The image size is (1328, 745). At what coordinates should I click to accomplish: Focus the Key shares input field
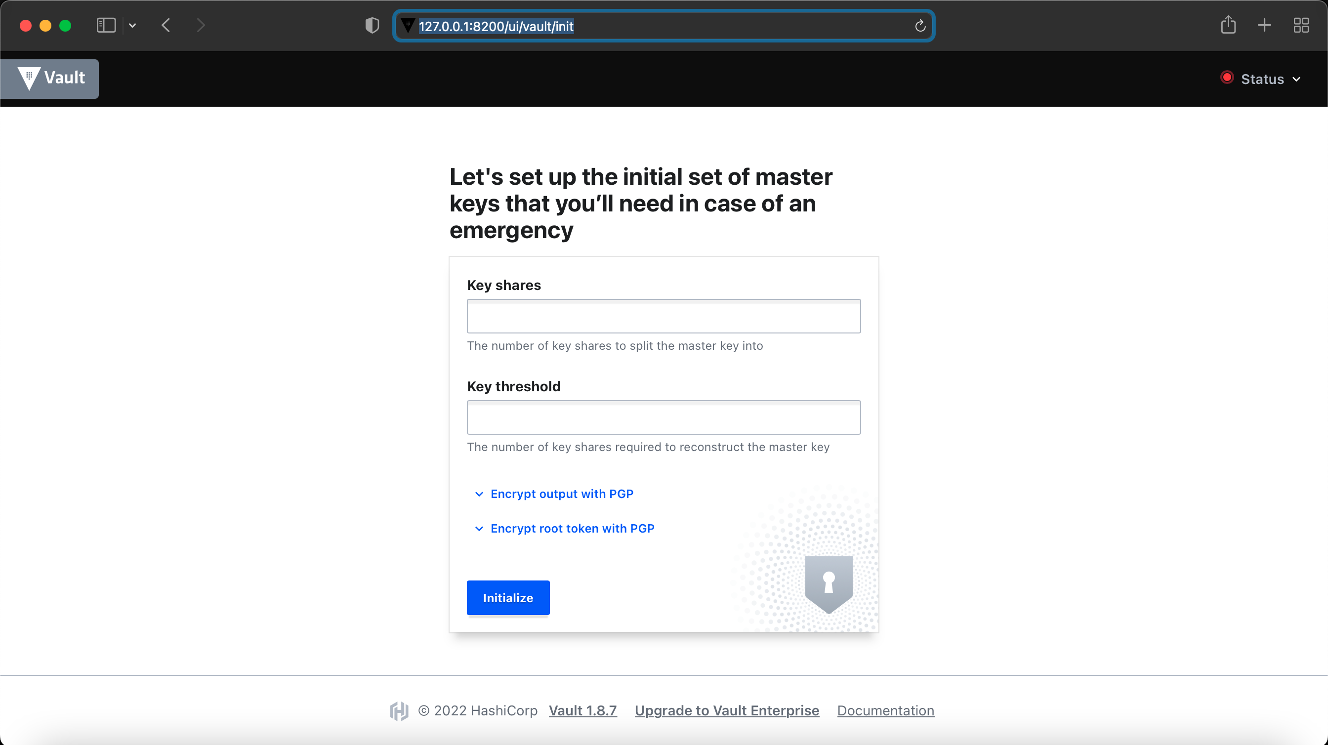[x=664, y=316]
